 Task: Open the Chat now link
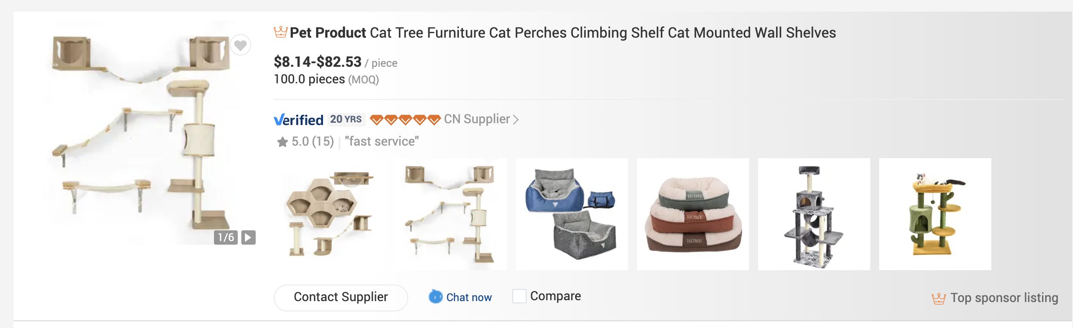coord(469,298)
